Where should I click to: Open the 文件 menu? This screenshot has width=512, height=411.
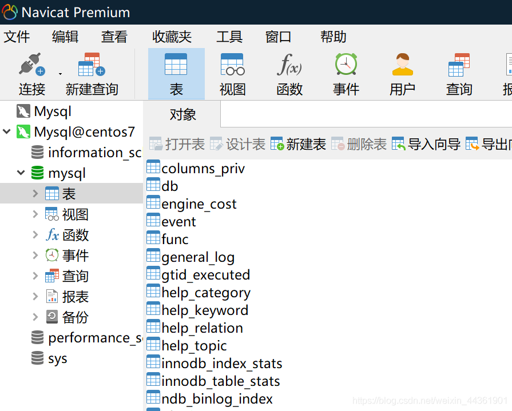coord(17,37)
